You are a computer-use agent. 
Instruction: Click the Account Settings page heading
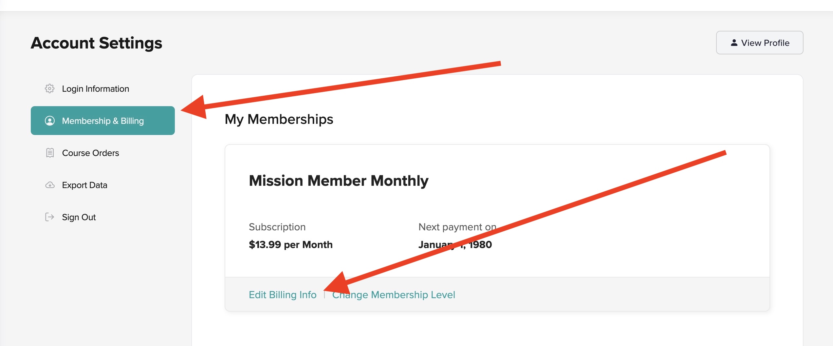tap(96, 43)
